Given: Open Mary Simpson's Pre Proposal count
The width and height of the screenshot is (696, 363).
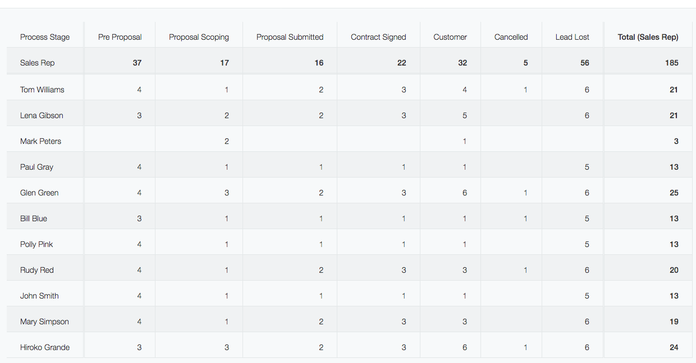Looking at the screenshot, I should [139, 322].
